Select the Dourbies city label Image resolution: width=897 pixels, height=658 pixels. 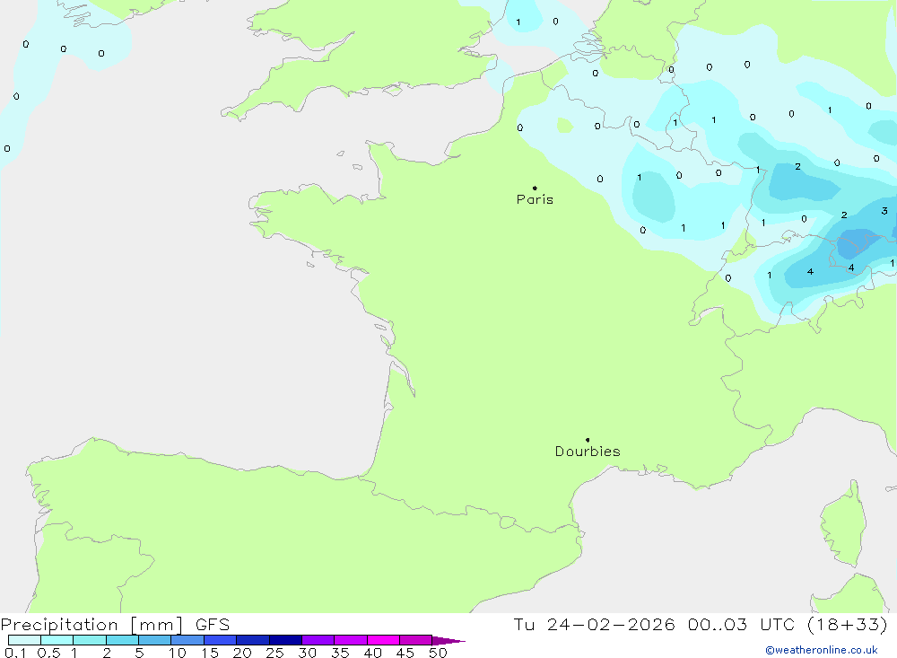pos(588,452)
